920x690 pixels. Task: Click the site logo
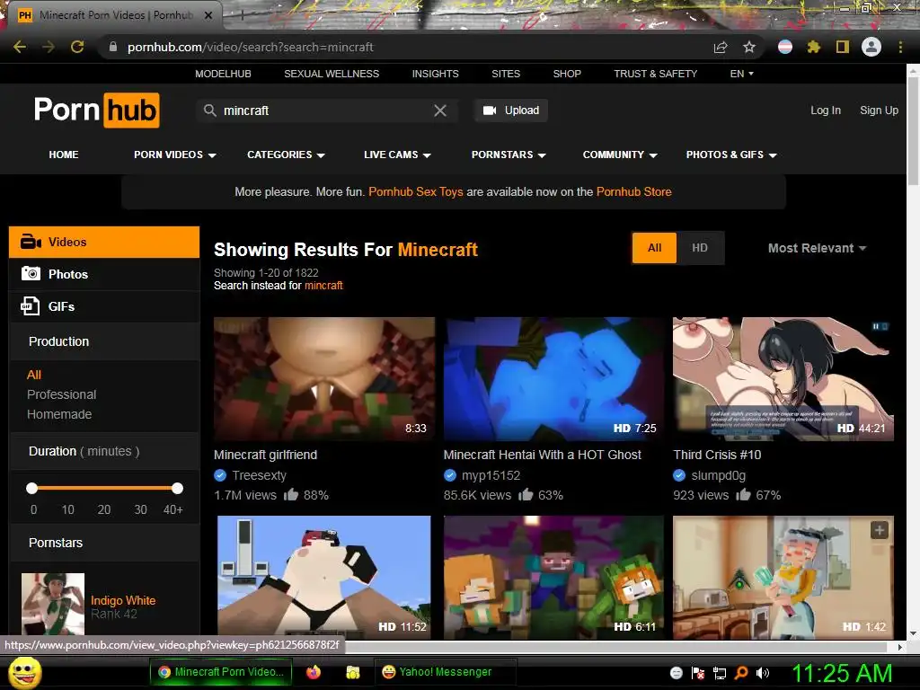click(97, 111)
